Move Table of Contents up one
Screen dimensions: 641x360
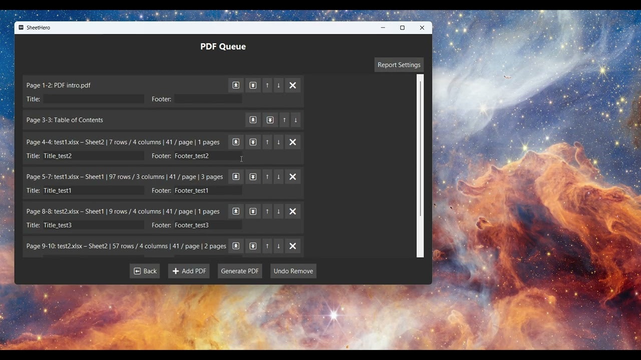click(284, 120)
